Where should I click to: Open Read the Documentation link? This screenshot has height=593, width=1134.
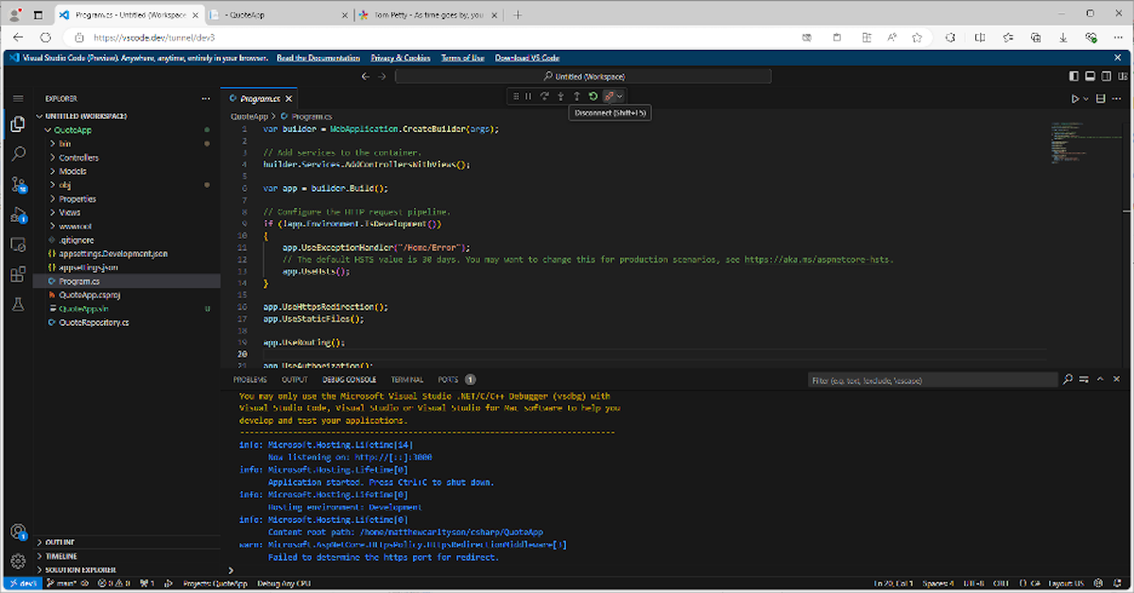coord(318,58)
